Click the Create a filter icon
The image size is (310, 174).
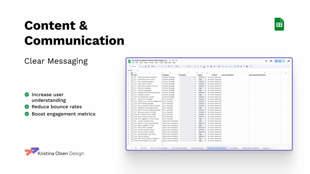(244, 66)
